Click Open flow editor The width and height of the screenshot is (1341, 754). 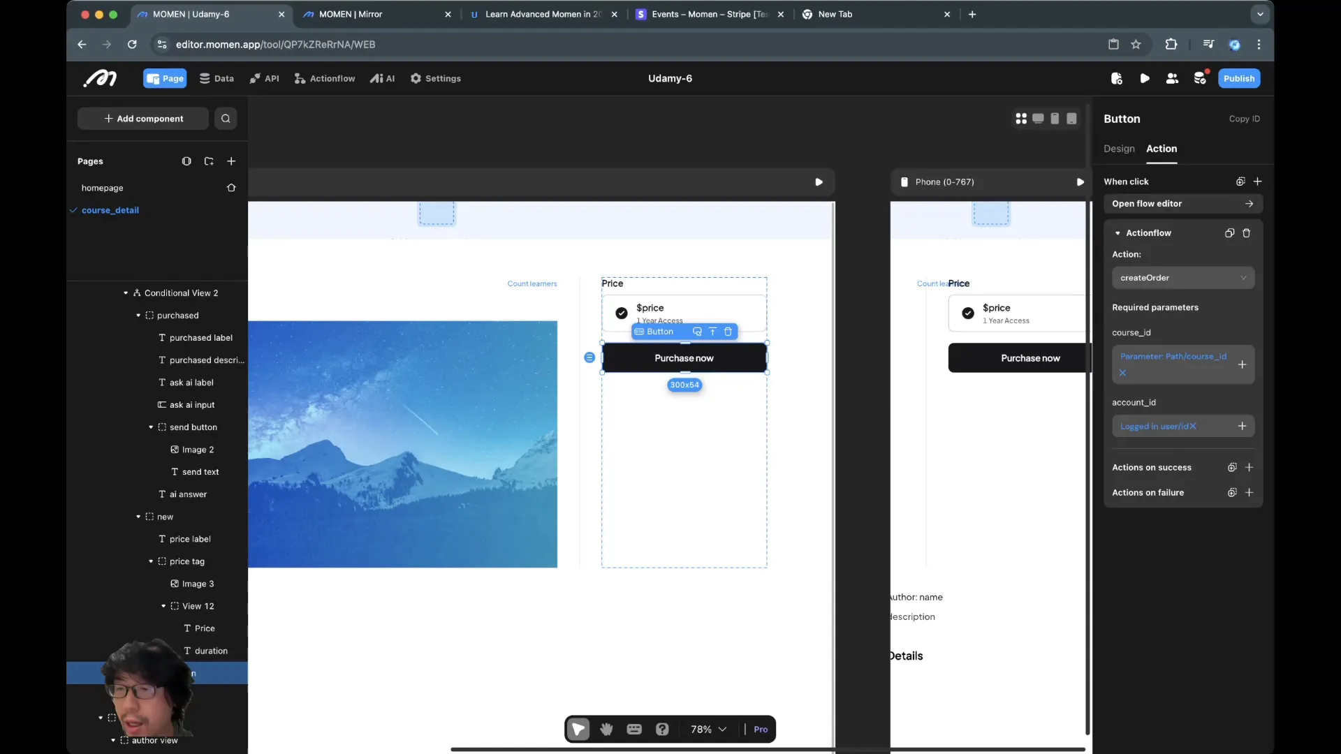1182,204
